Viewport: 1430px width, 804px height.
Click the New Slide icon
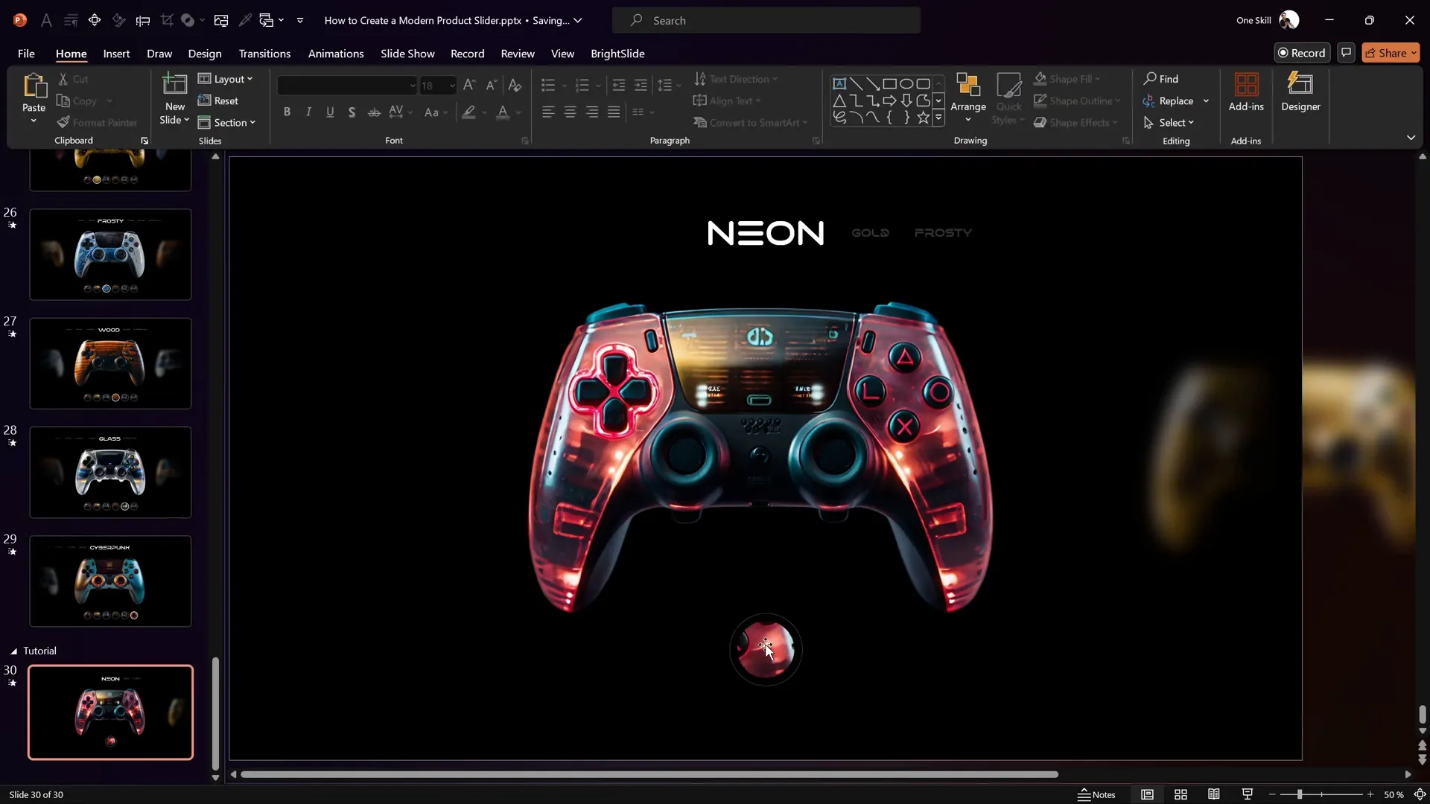[174, 85]
